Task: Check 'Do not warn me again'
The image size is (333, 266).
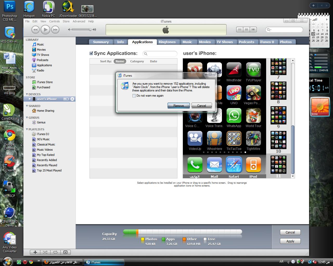Action: [134, 96]
